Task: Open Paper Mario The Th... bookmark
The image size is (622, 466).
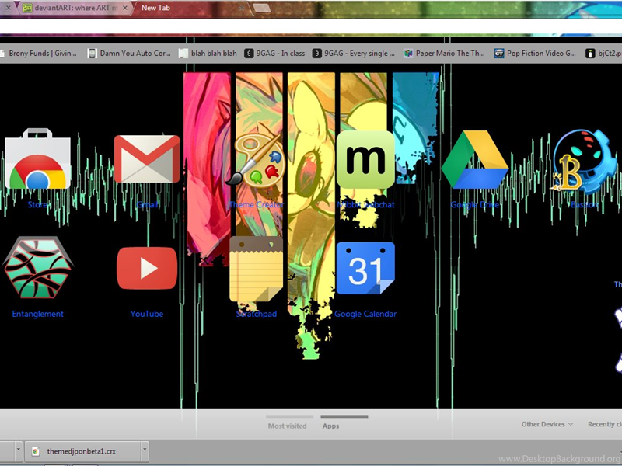Action: click(444, 53)
